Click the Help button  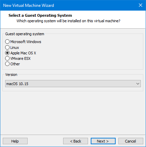point(15,141)
